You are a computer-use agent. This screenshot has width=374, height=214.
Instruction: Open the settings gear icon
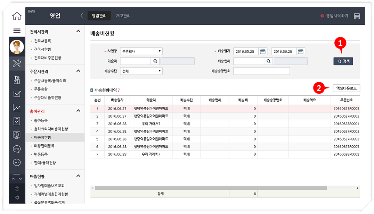tap(17, 197)
